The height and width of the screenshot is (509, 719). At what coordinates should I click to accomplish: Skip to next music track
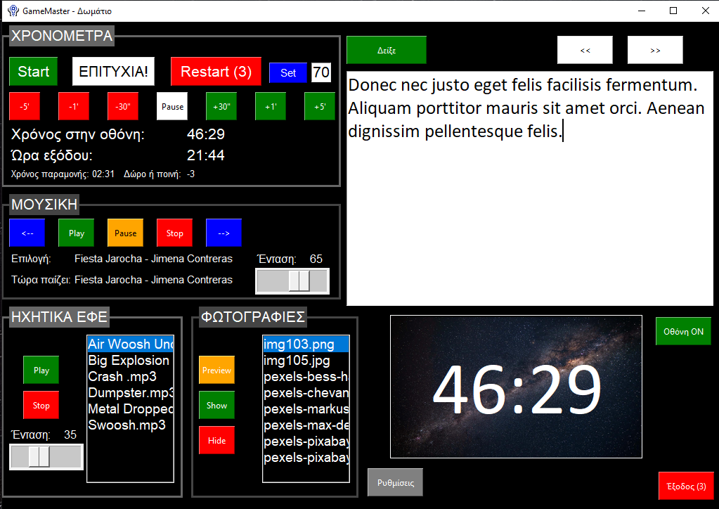pyautogui.click(x=224, y=233)
